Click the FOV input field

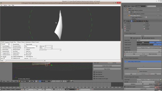[5, 58]
